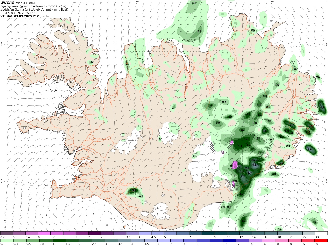
Task: Pick the dark blue 10 mm rain swatch
Action: click(229, 241)
